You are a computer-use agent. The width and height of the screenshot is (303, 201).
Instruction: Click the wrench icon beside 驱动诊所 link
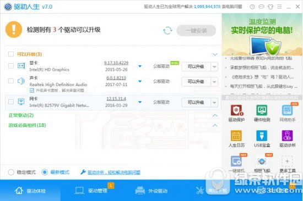point(83,172)
